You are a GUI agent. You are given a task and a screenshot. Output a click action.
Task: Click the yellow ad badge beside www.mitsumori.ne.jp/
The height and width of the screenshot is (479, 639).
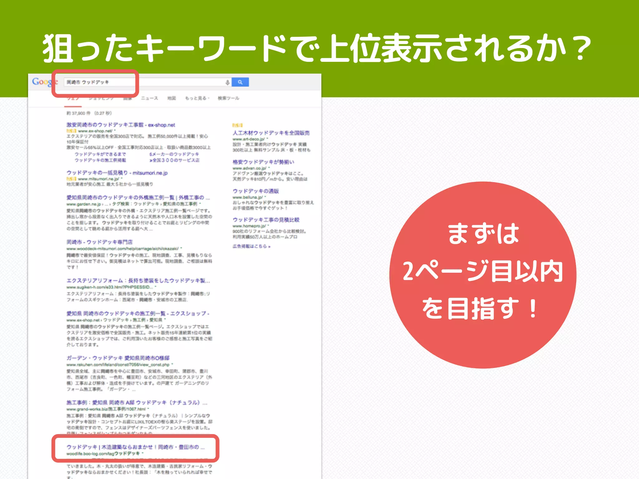pyautogui.click(x=71, y=179)
